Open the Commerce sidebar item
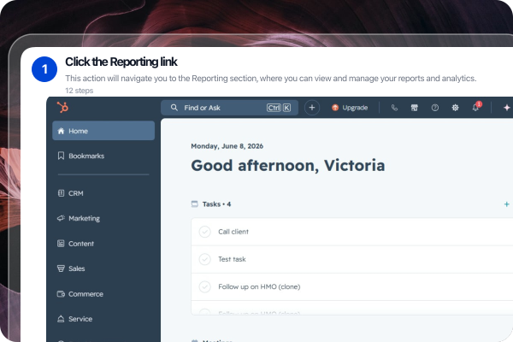Screen dimensions: 513x342 [x=103, y=294]
